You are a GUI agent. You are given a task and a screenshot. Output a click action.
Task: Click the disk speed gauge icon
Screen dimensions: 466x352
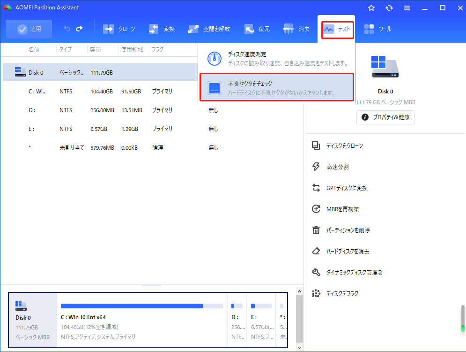[x=215, y=59]
